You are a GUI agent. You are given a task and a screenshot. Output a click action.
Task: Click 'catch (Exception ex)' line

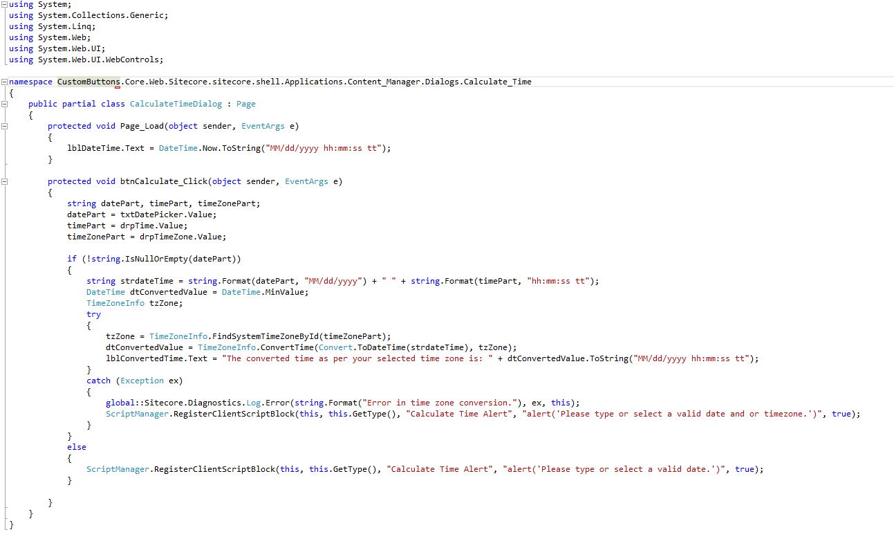click(x=135, y=381)
